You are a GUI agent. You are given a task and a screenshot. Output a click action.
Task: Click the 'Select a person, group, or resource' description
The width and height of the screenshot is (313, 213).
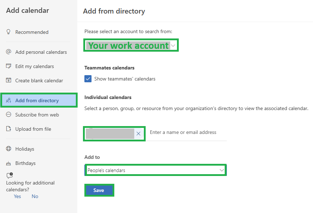197,108
